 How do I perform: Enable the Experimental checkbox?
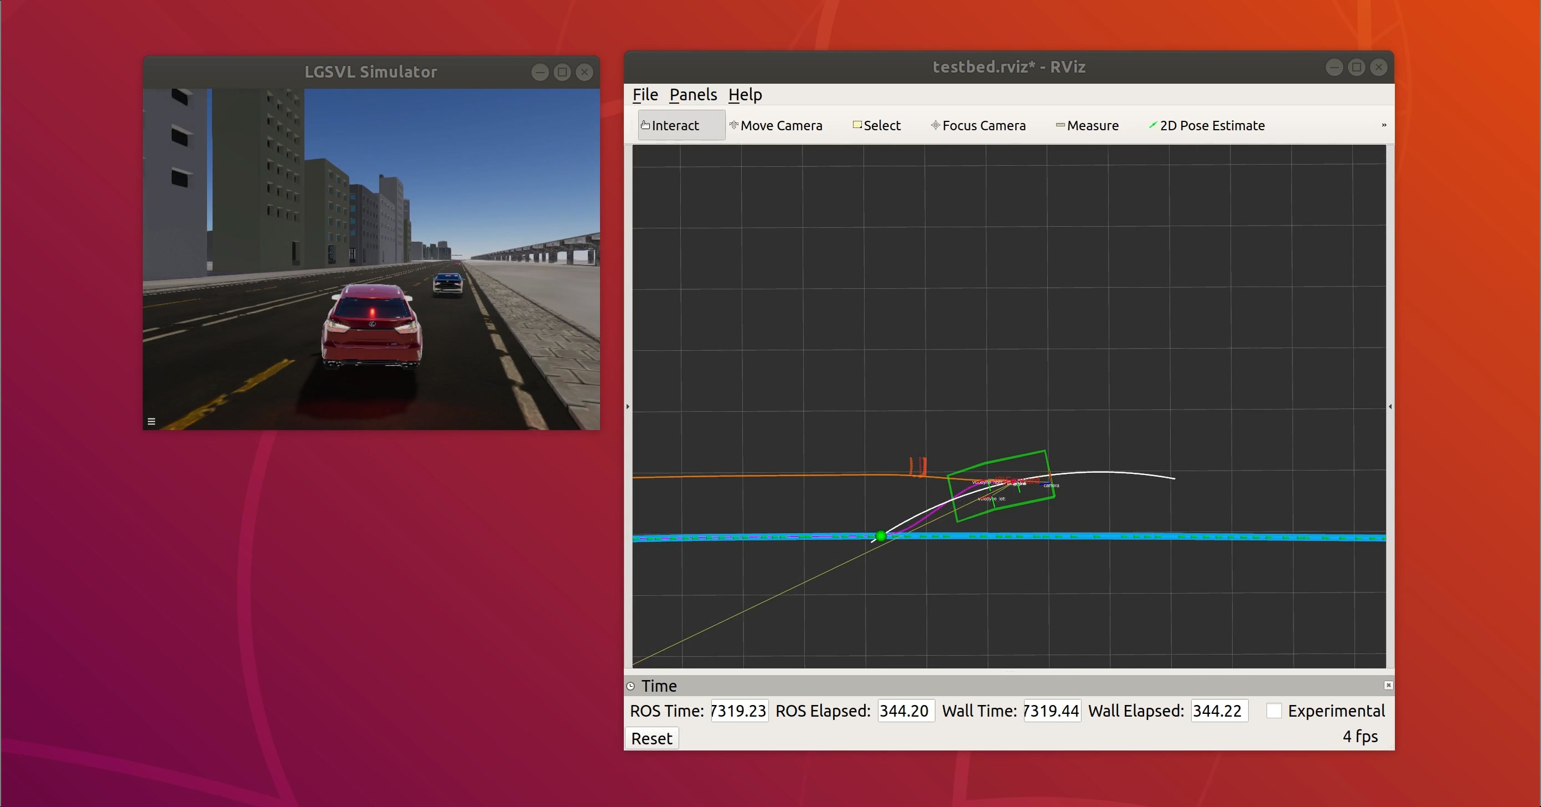pos(1274,711)
